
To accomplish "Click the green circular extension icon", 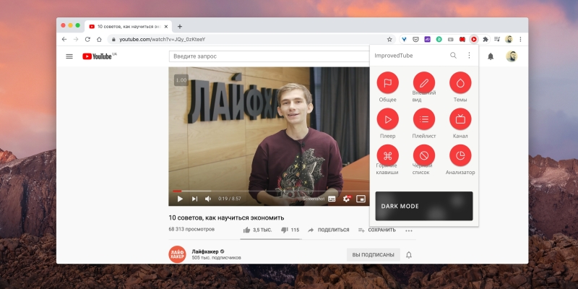I will 439,39.
